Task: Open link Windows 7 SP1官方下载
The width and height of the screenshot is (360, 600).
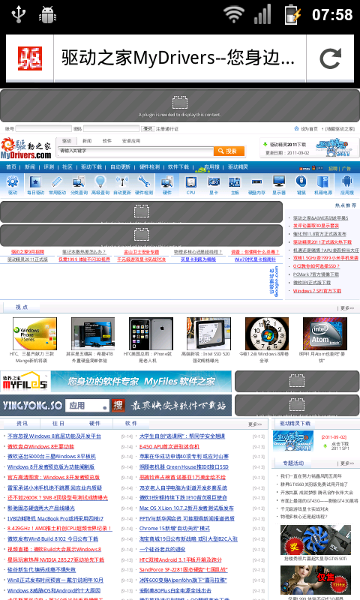Action: pyautogui.click(x=317, y=291)
